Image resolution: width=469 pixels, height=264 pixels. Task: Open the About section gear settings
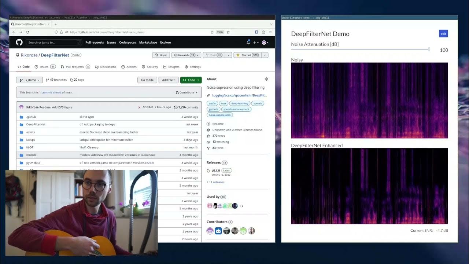[x=266, y=79]
